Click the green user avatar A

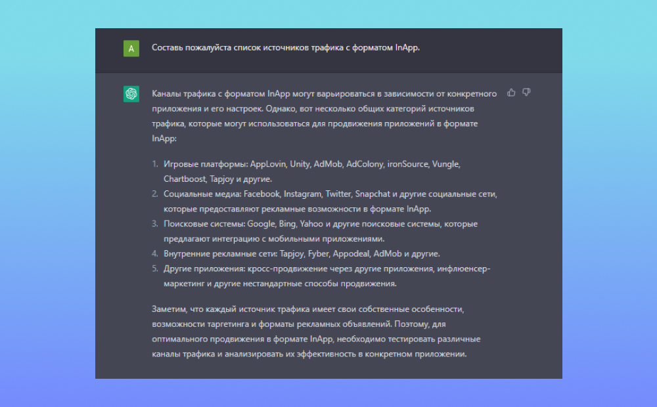(131, 49)
